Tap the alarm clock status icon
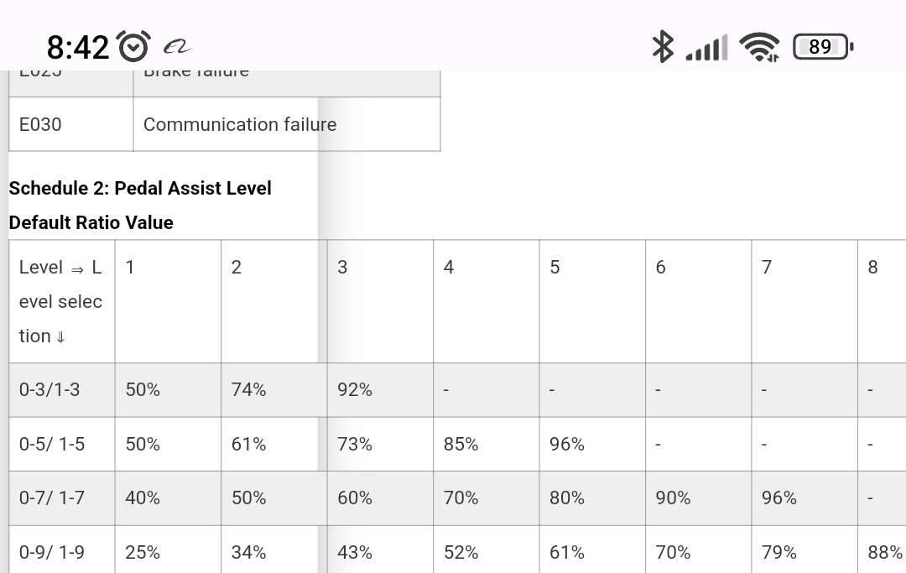The image size is (906, 573). (133, 46)
